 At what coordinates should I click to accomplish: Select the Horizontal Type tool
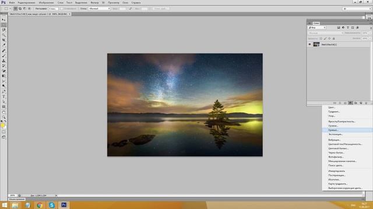3,97
